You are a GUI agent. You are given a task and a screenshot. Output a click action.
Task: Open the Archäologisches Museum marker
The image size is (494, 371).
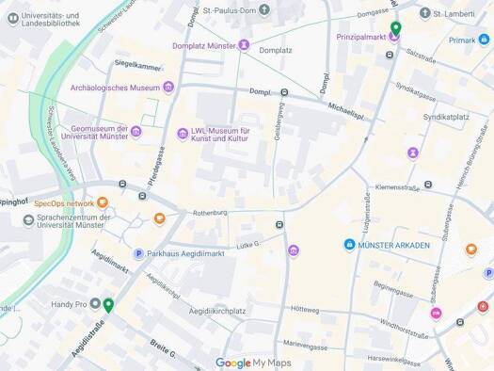[x=168, y=87]
